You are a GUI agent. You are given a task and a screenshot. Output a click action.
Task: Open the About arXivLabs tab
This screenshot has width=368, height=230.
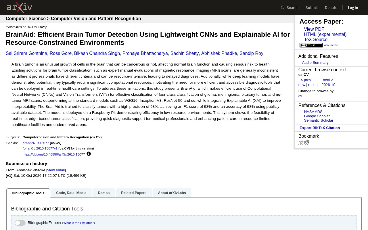[172, 193]
